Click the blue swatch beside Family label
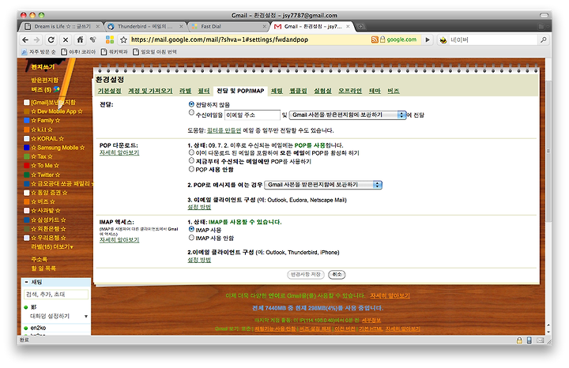 tap(27, 120)
